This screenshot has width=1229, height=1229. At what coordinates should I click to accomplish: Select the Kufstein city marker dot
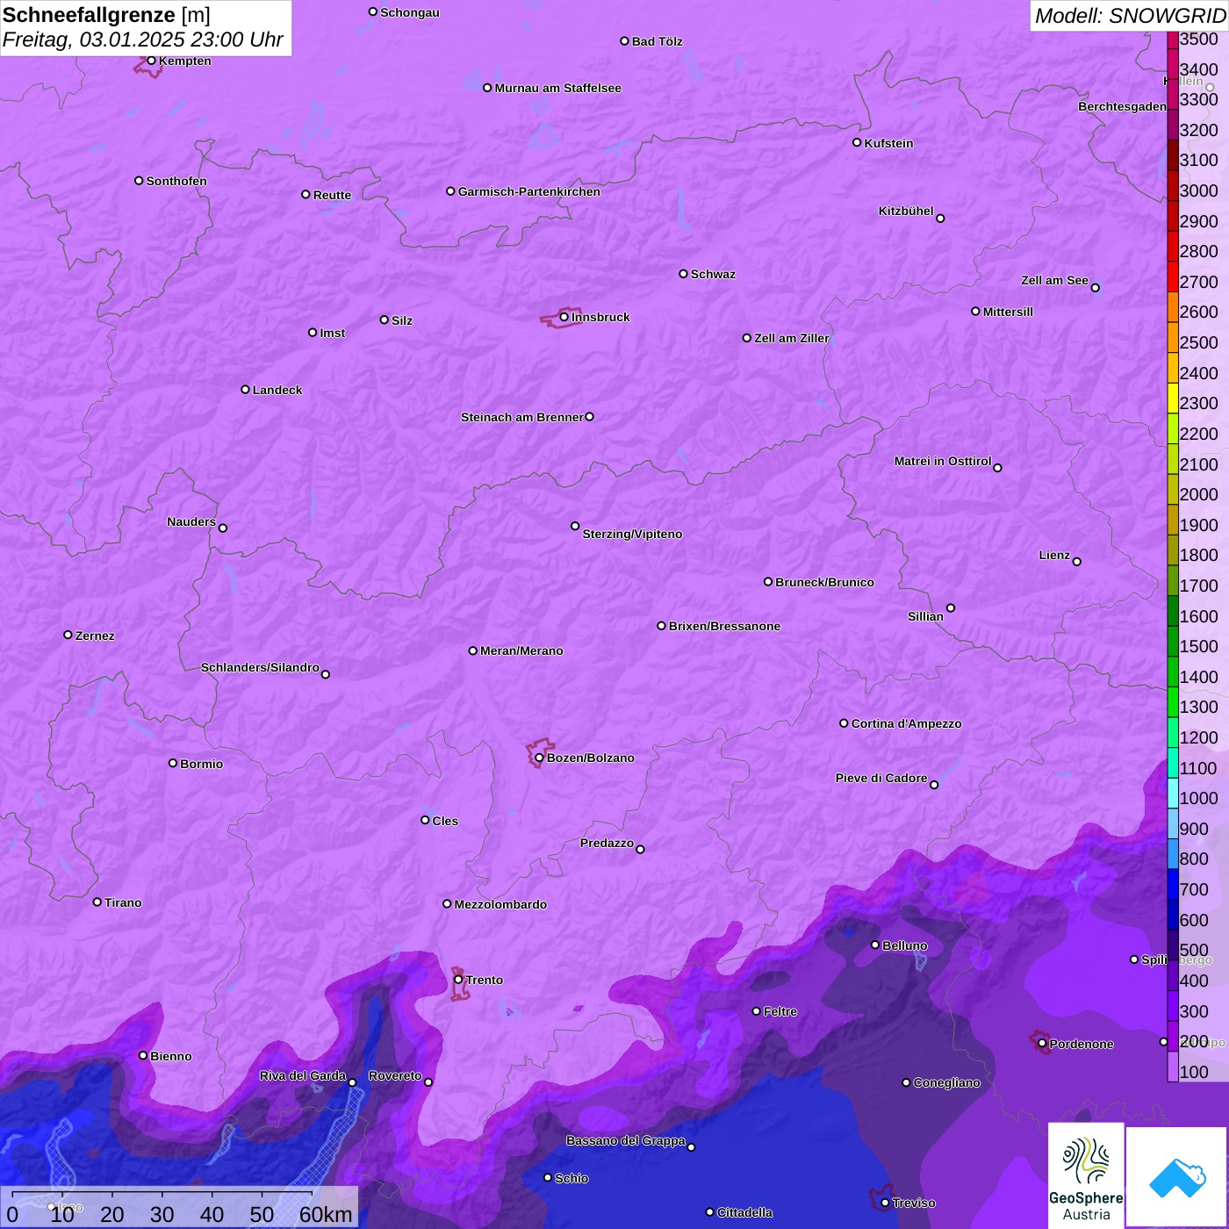857,142
